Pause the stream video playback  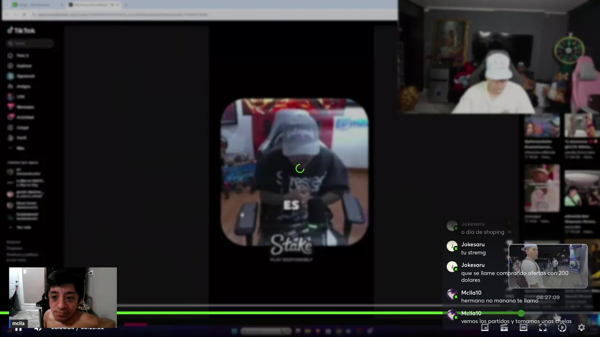18,329
